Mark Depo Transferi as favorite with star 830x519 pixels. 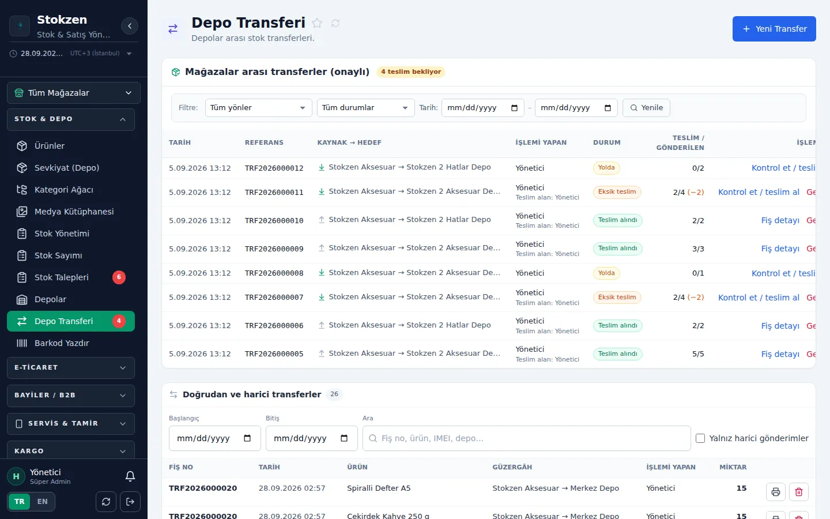click(317, 23)
